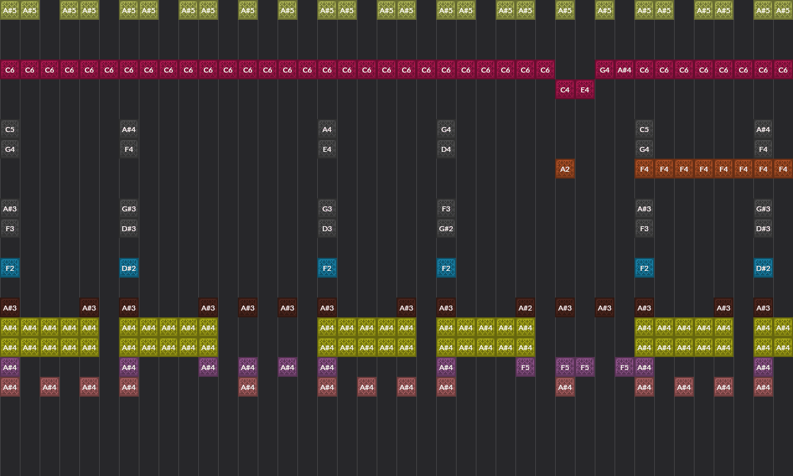The image size is (793, 476).
Task: Click the crimson G4 note in the C6 row
Action: (604, 69)
